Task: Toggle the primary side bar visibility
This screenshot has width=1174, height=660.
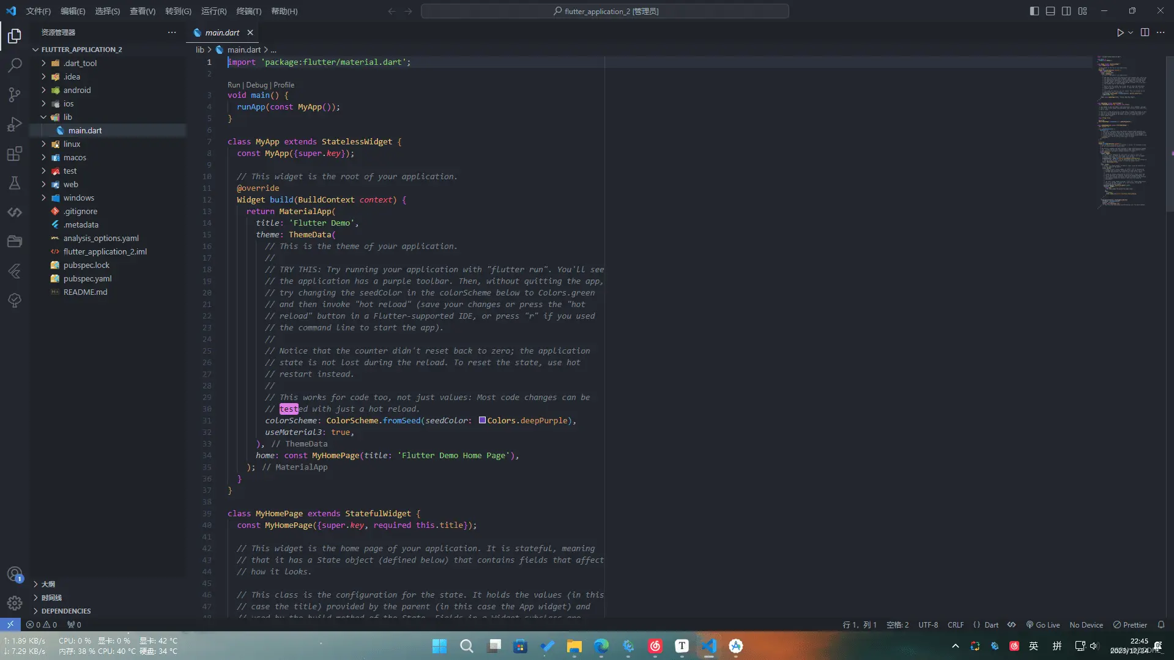Action: [x=1034, y=11]
